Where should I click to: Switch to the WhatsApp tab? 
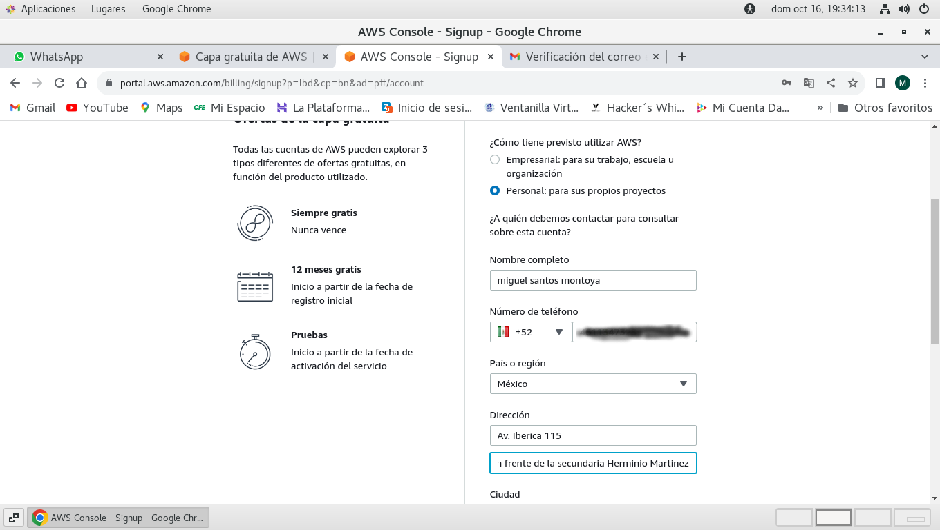(x=83, y=57)
